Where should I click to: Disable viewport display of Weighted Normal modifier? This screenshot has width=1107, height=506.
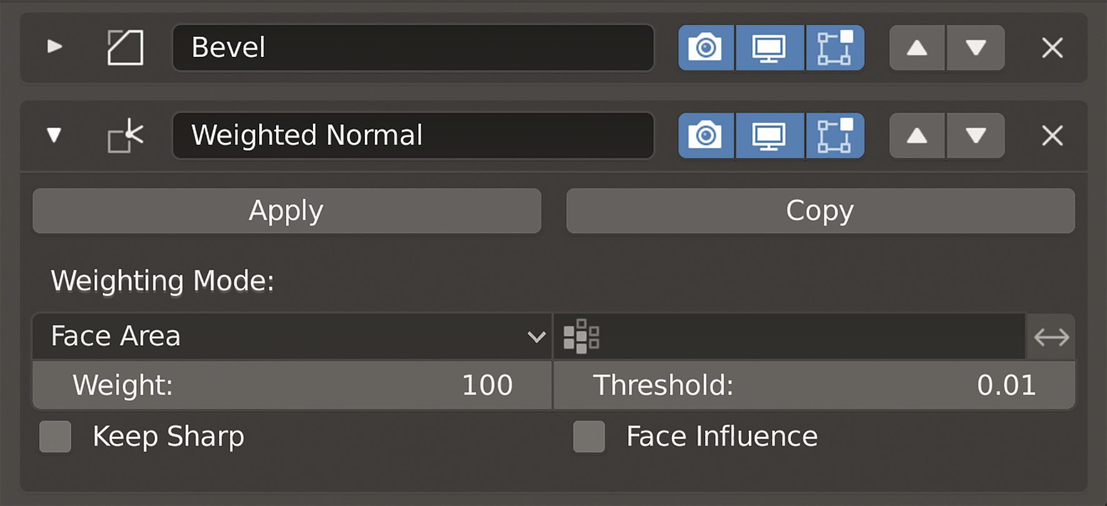tap(770, 135)
